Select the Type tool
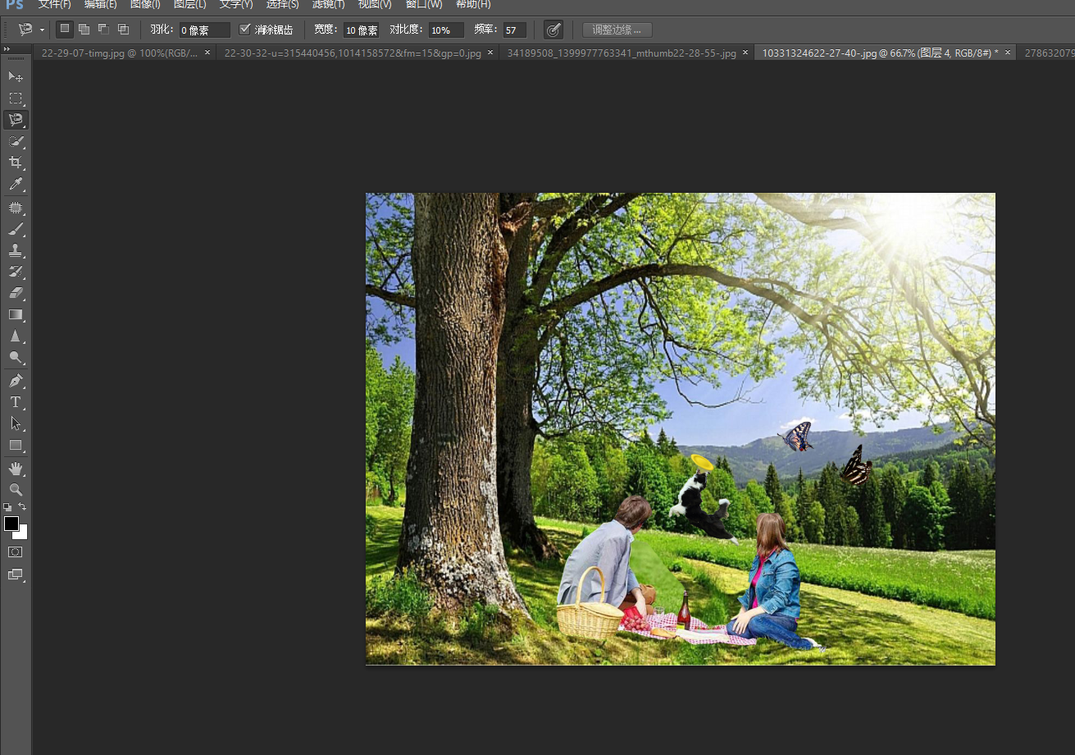 coord(16,402)
